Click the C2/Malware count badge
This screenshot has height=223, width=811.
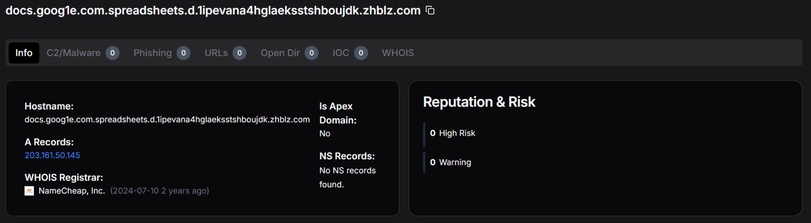pos(112,53)
